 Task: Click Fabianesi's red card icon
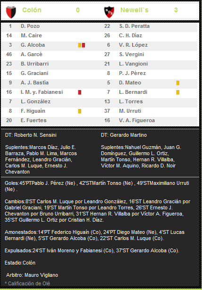click(80, 92)
